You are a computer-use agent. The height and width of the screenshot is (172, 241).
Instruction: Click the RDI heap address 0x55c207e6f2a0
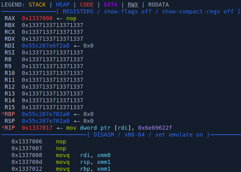46,46
